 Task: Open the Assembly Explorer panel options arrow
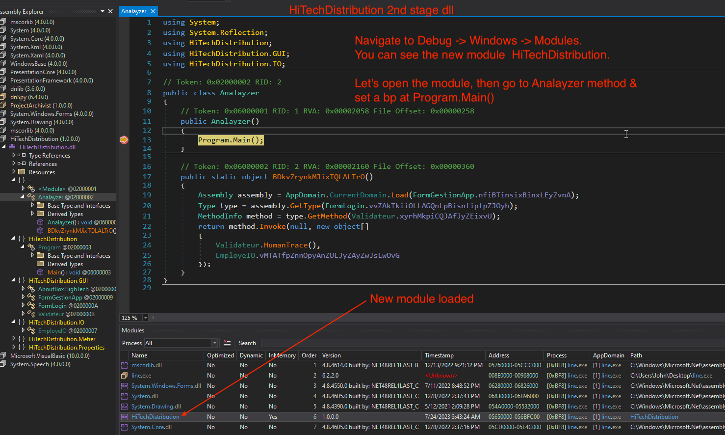click(x=102, y=11)
